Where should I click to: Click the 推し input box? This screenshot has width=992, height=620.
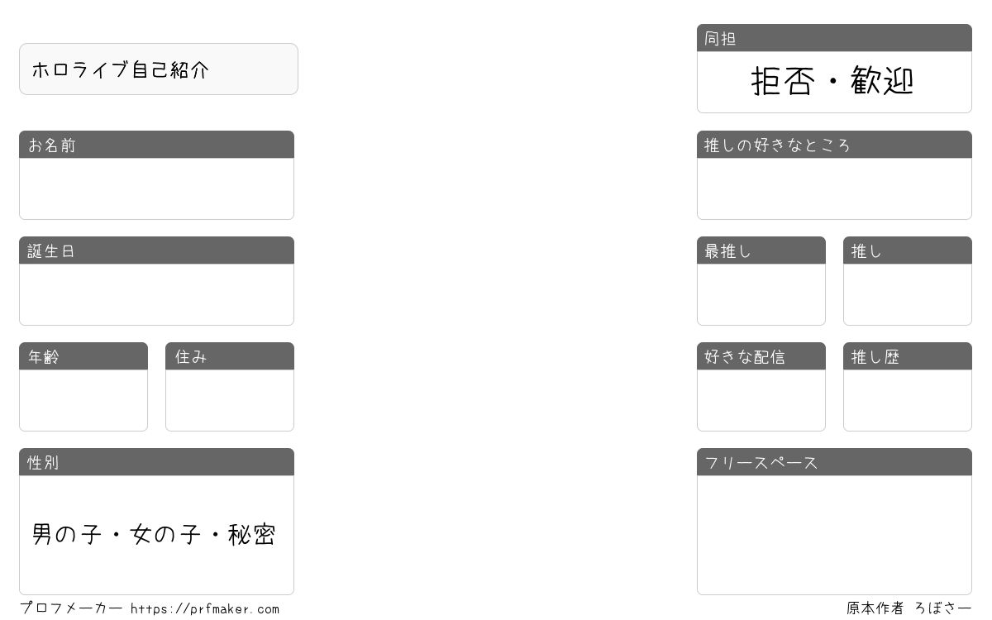tap(908, 294)
